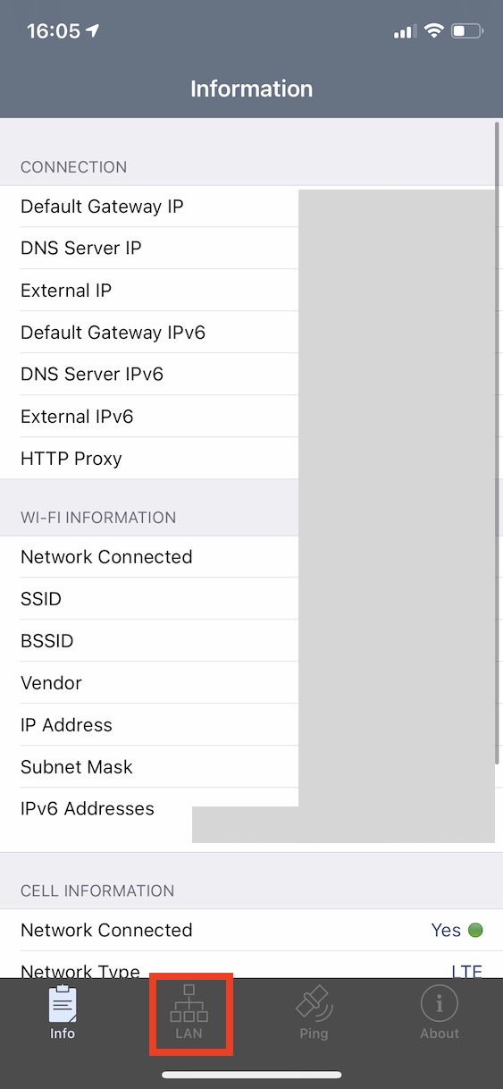Tap the BSSID row
Screen dimensions: 503x1089
coord(251,641)
